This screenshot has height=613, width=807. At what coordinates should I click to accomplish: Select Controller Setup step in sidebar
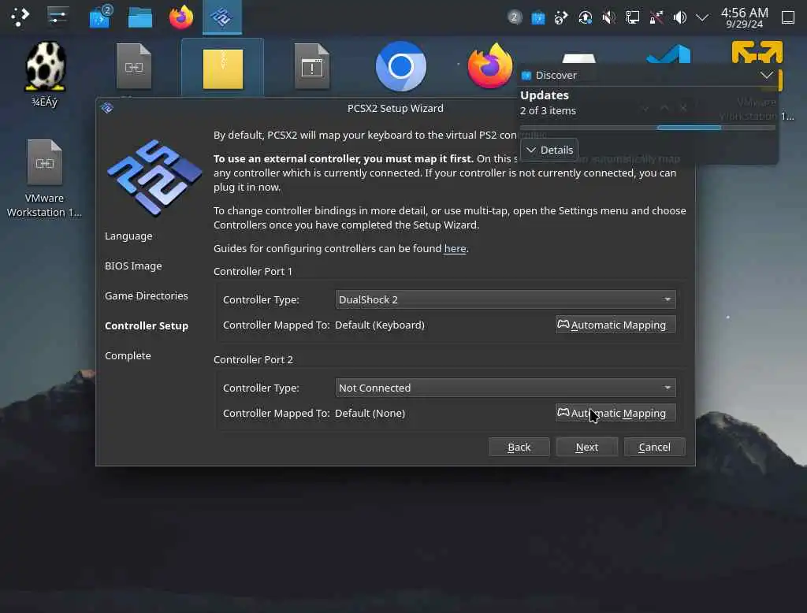click(x=146, y=325)
